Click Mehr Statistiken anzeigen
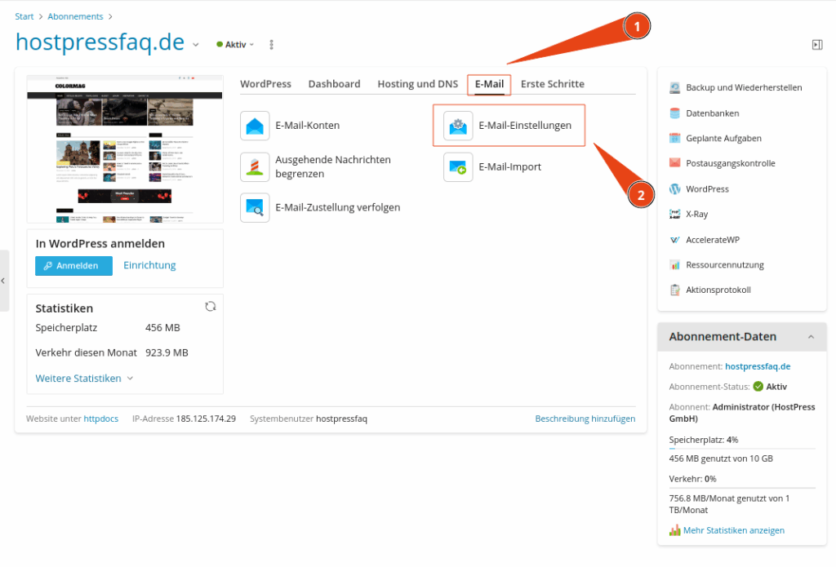The width and height of the screenshot is (836, 567). [734, 530]
